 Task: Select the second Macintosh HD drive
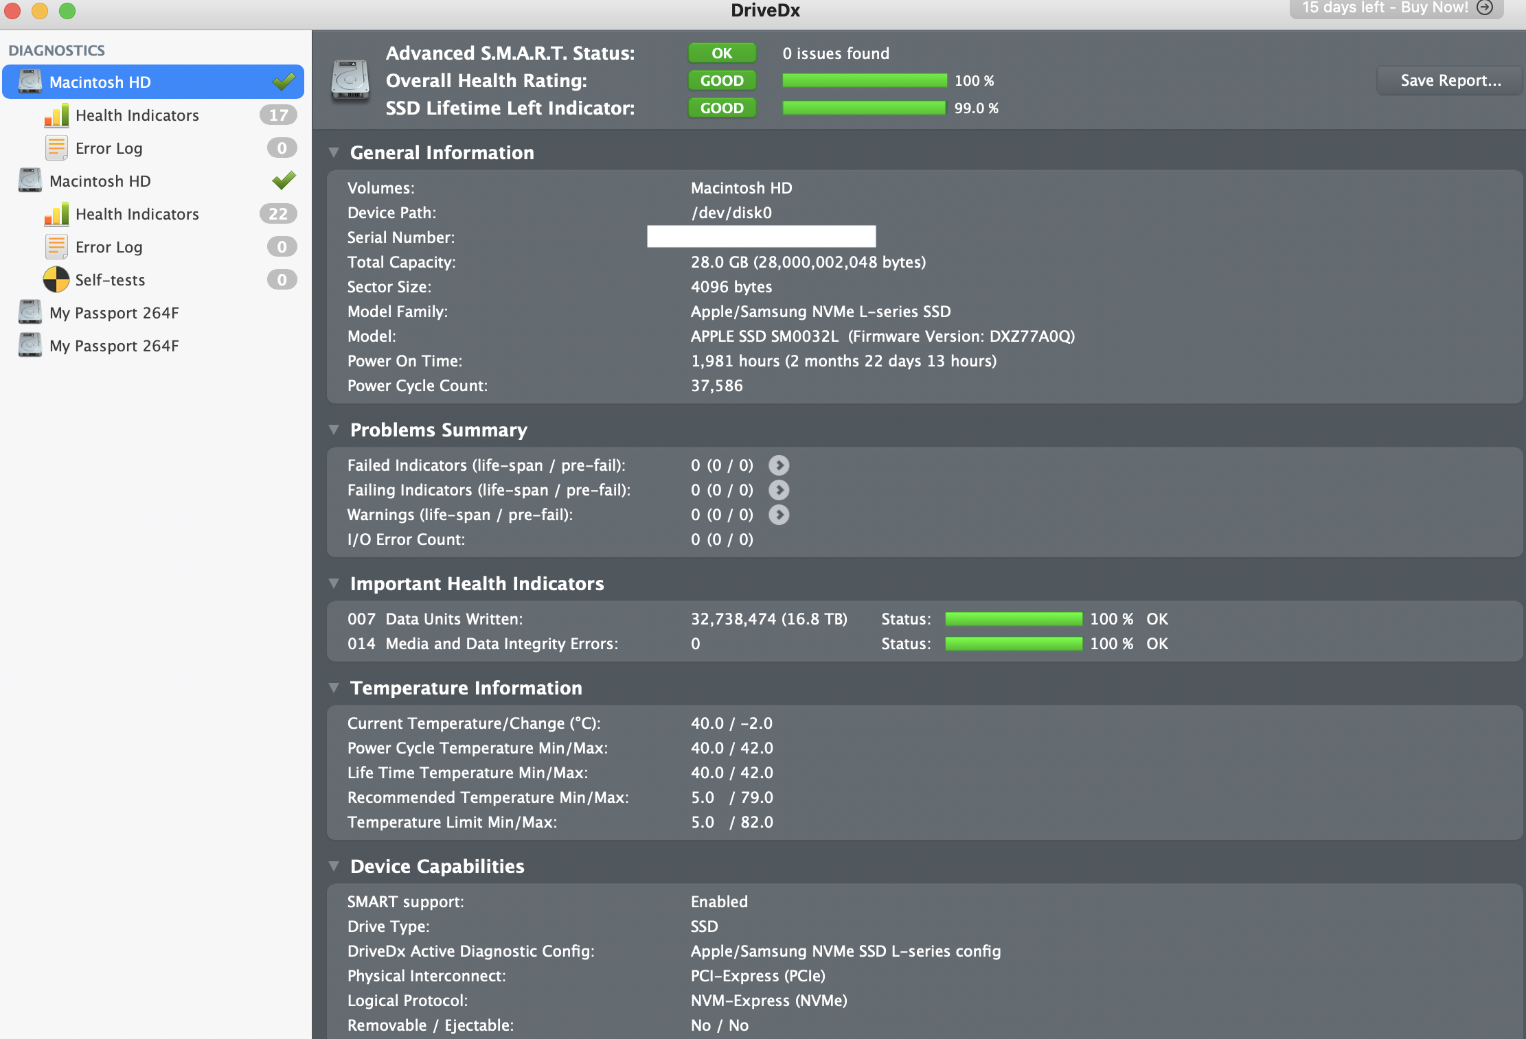100,181
